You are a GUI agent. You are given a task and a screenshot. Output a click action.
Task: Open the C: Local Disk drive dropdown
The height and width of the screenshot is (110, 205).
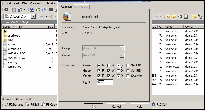(x=34, y=16)
